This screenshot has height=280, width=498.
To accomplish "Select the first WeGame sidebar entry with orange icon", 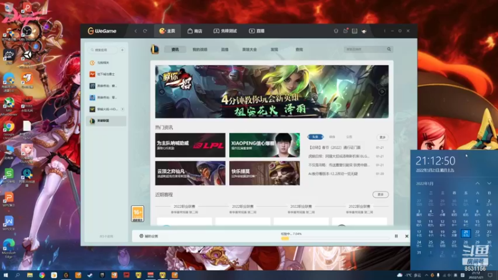I will pos(106,63).
